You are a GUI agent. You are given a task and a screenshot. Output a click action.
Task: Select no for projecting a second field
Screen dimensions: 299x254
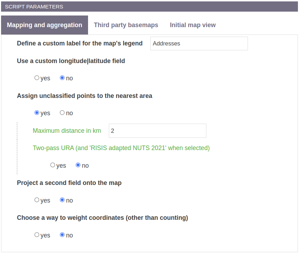(62, 200)
